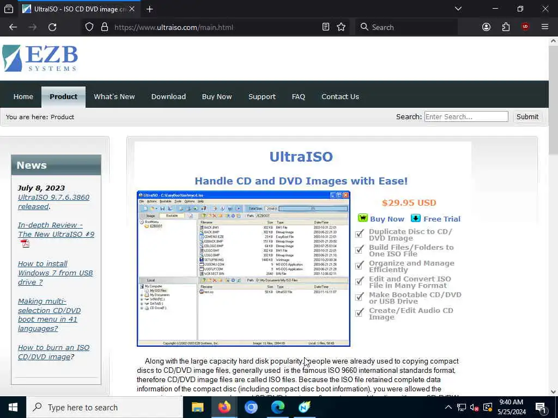
Task: Open the notification center icon
Action: pos(541,408)
